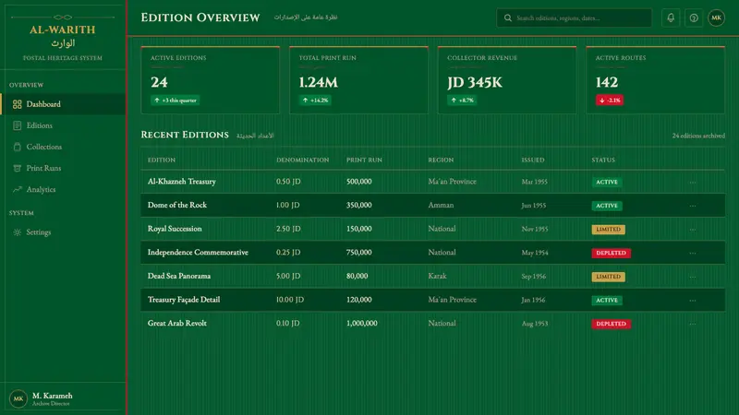Click the Aug 1953 issued date
This screenshot has height=415, width=739.
[x=535, y=324]
